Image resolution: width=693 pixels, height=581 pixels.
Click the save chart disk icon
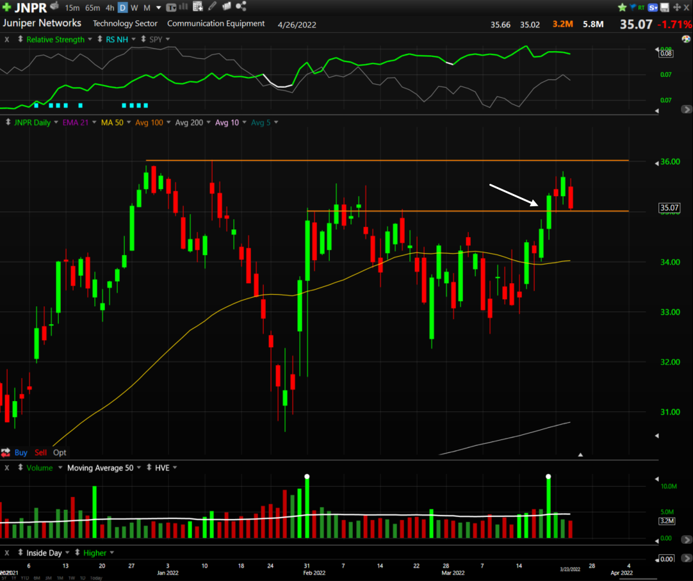664,7
